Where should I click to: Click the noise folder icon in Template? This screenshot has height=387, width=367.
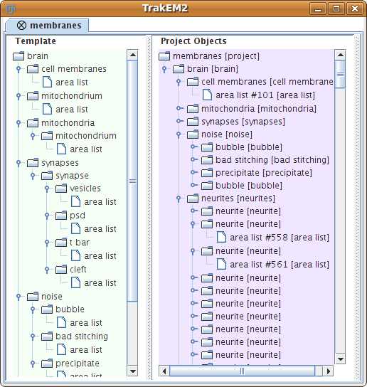33,297
